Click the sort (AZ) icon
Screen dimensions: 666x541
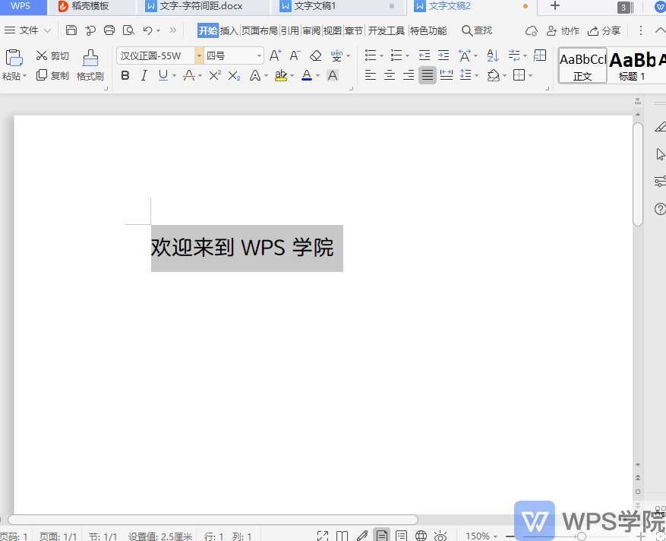coord(492,55)
